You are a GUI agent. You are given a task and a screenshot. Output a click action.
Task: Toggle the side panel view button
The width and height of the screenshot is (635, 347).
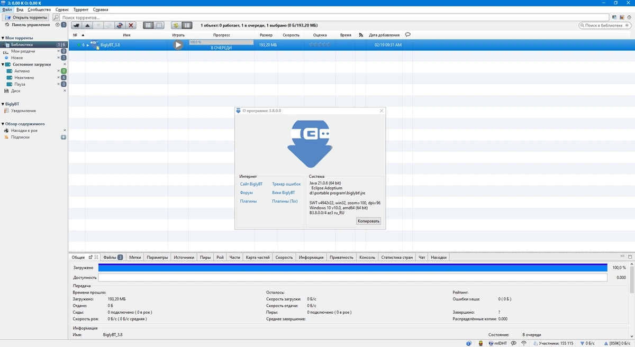coord(187,25)
